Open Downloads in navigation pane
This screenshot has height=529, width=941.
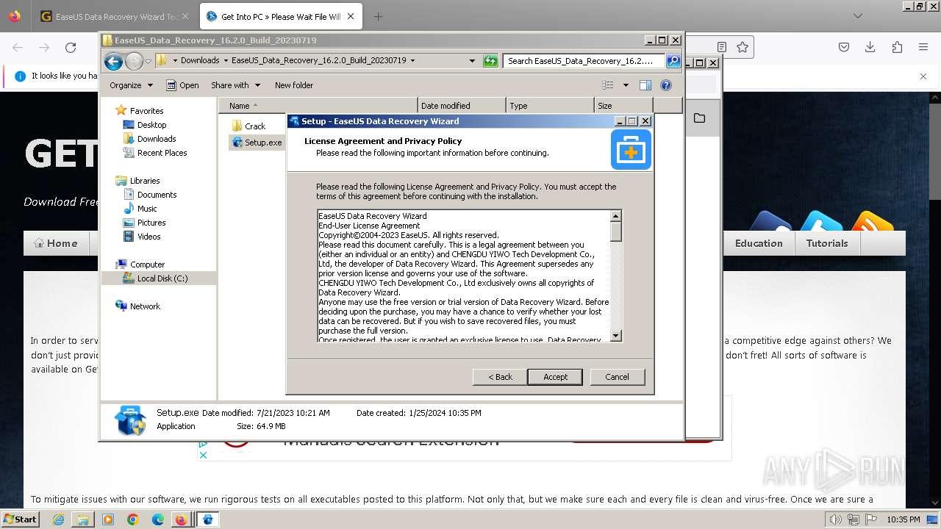coord(149,139)
